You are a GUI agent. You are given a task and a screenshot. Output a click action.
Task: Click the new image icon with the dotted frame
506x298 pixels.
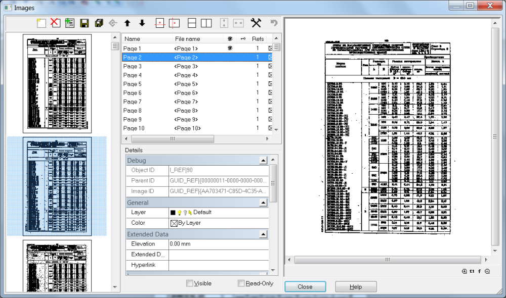click(41, 23)
